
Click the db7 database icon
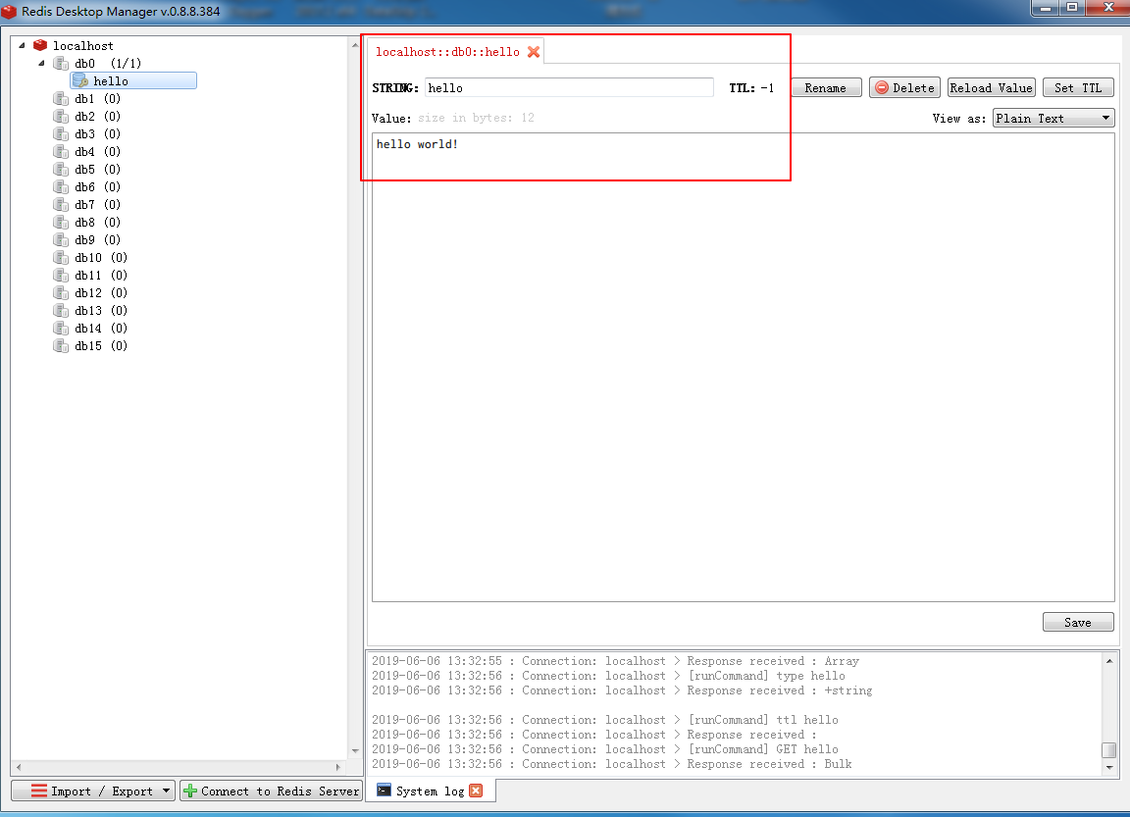point(61,205)
